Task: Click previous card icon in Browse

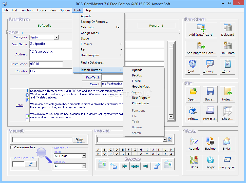Action: click(x=114, y=166)
